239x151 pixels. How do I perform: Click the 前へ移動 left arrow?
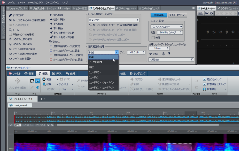51,15
